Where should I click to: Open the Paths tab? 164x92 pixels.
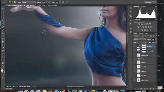(146, 33)
